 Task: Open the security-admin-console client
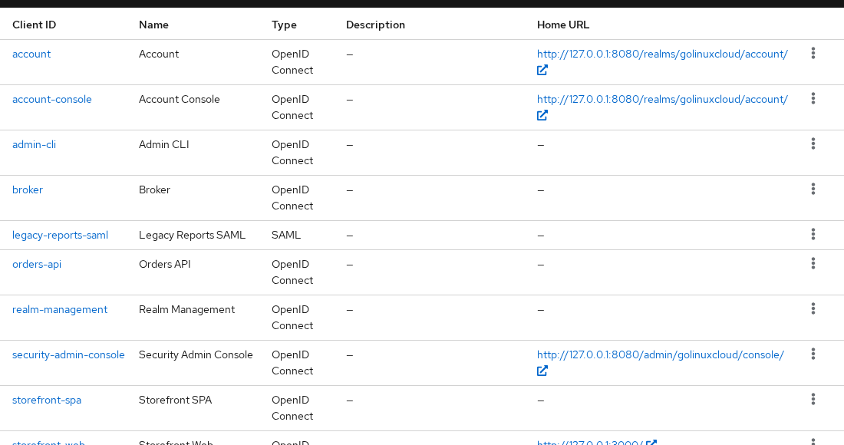pyautogui.click(x=68, y=354)
